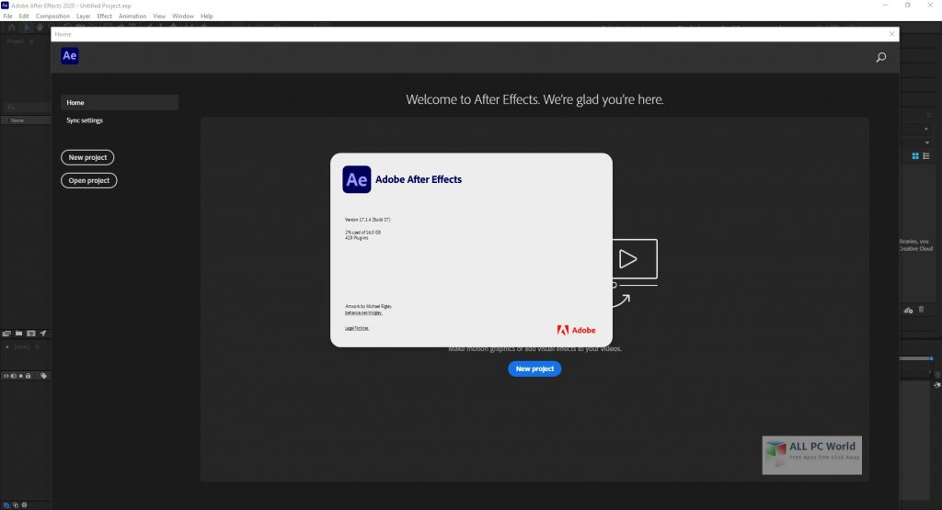Click the blue New project button
Screen dimensions: 942x510
(x=534, y=369)
